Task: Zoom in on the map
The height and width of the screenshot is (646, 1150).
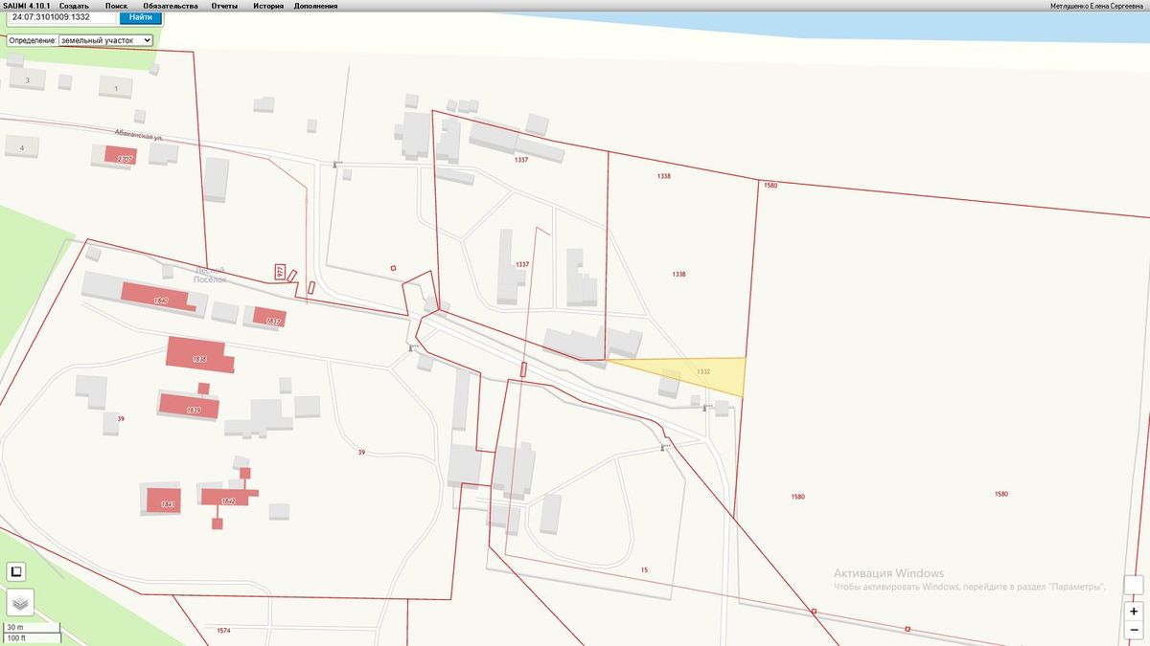Action: 1134,611
